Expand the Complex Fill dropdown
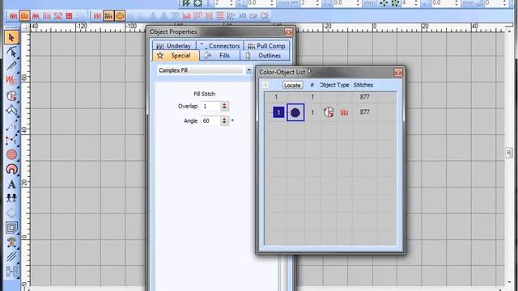 coord(248,70)
